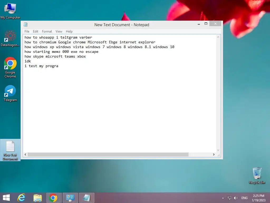Image resolution: width=270 pixels, height=203 pixels.
Task: Open the View menu in Notepad
Action: point(59,31)
